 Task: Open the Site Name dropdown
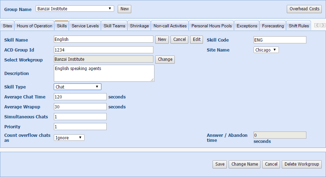[x=266, y=50]
